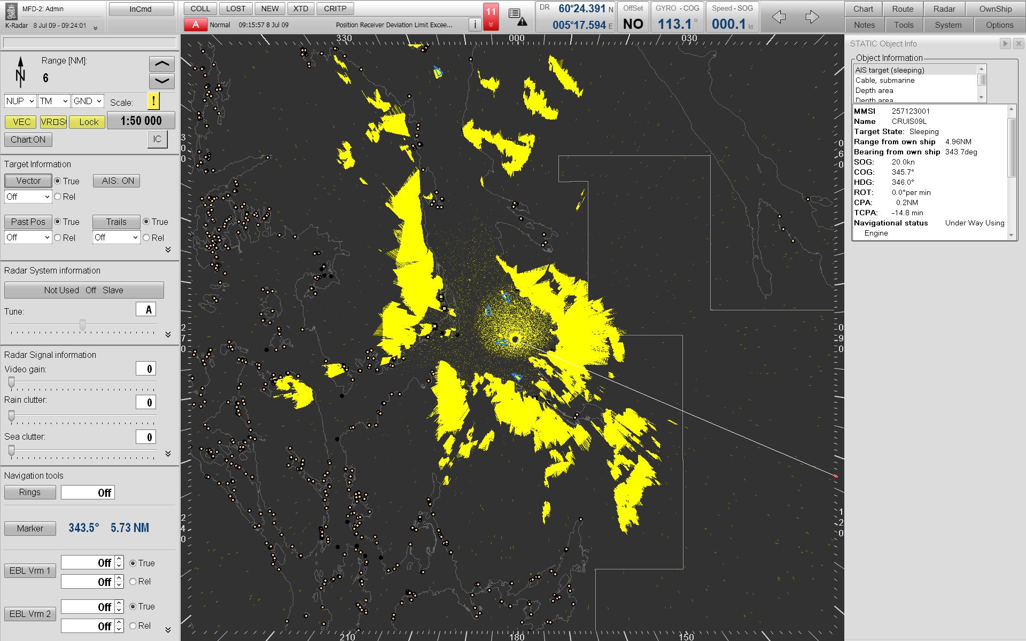Click the range decrease down-chevron button

click(x=161, y=81)
